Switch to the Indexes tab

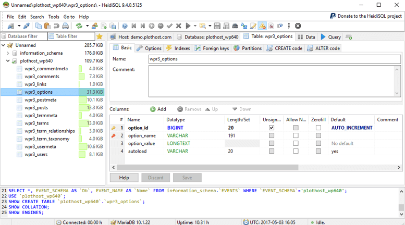tap(178, 48)
